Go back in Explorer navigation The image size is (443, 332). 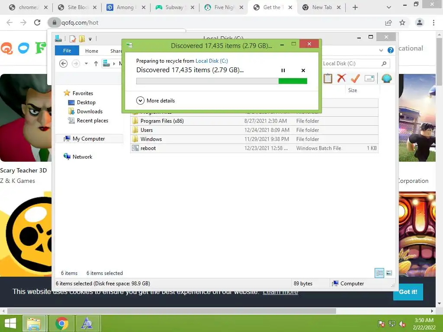point(63,64)
